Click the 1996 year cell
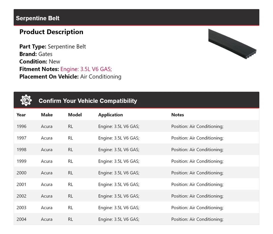The height and width of the screenshot is (234, 273). point(21,126)
